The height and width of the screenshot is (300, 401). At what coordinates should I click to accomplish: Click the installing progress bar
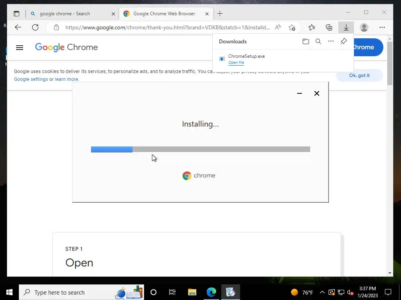click(x=200, y=150)
